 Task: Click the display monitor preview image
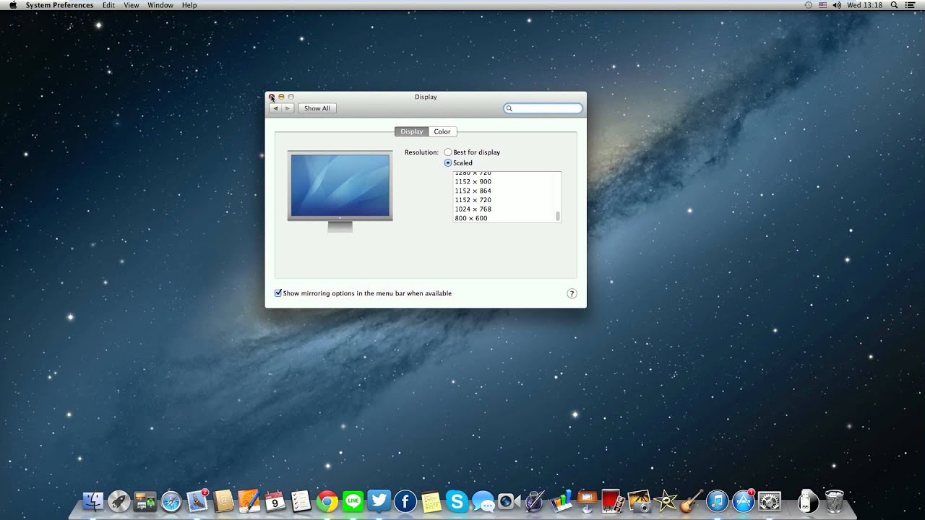(x=340, y=191)
